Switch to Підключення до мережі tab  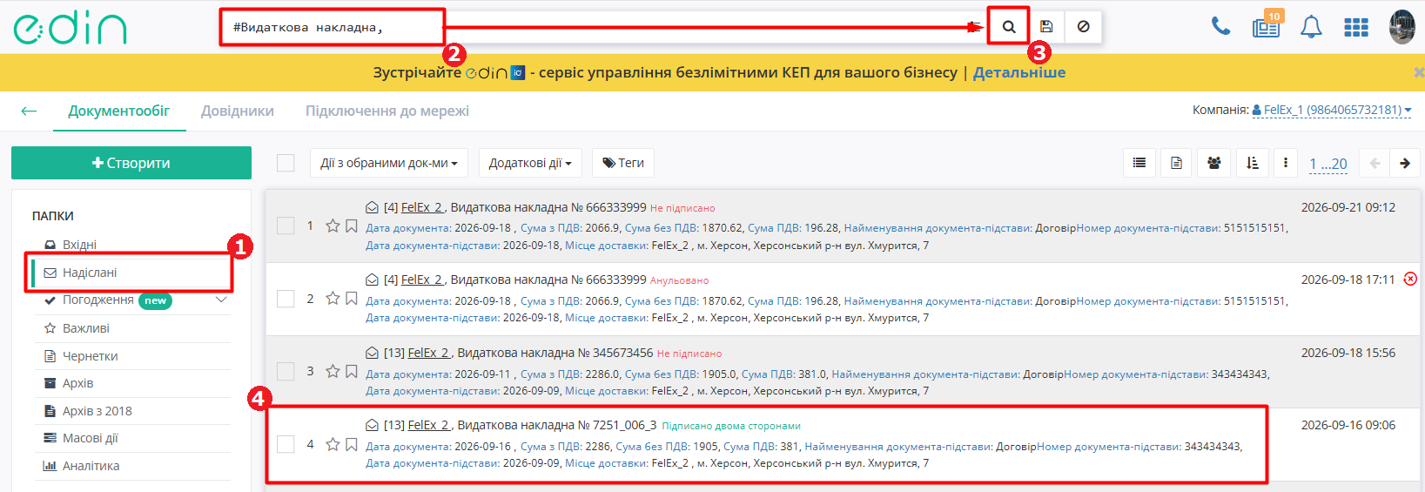pyautogui.click(x=387, y=111)
